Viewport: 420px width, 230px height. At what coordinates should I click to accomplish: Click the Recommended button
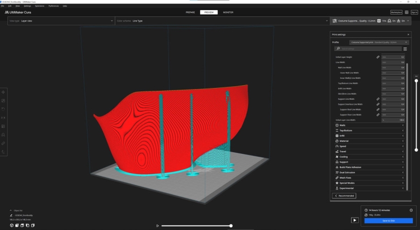coord(344,196)
